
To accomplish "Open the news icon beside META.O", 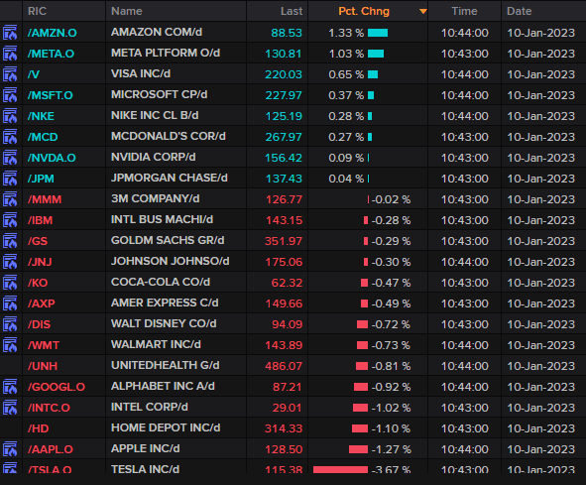I will (x=10, y=54).
